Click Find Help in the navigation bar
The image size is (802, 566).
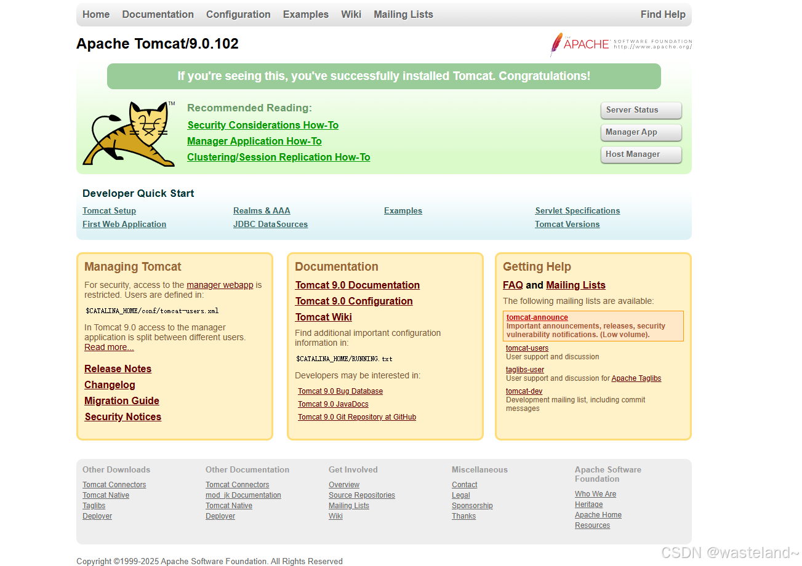[663, 14]
